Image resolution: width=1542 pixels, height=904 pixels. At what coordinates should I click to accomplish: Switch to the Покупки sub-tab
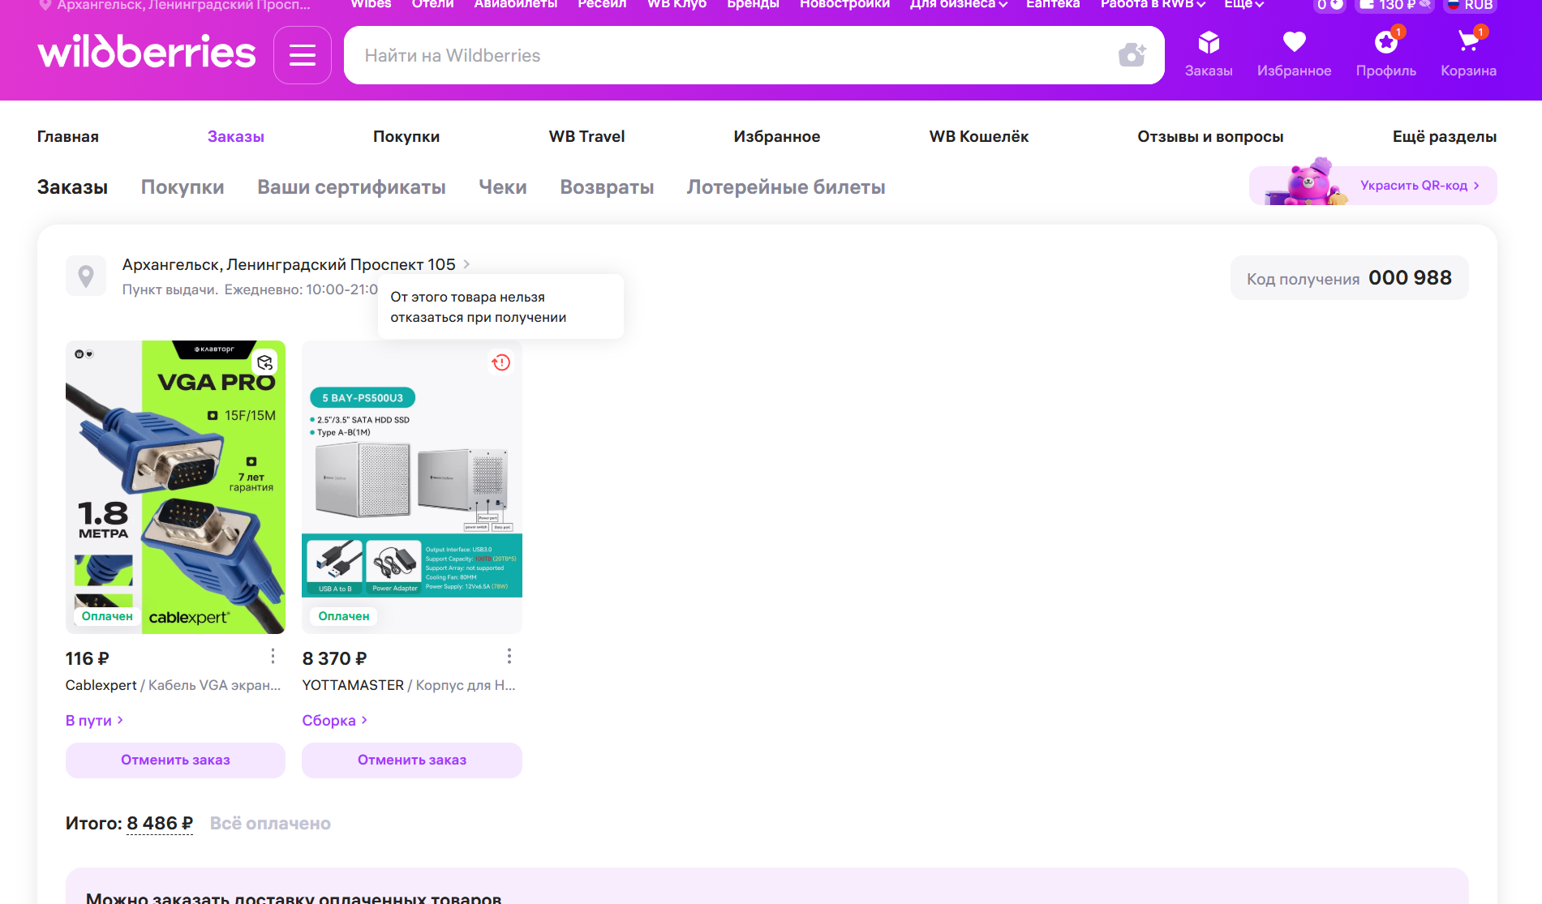point(183,187)
